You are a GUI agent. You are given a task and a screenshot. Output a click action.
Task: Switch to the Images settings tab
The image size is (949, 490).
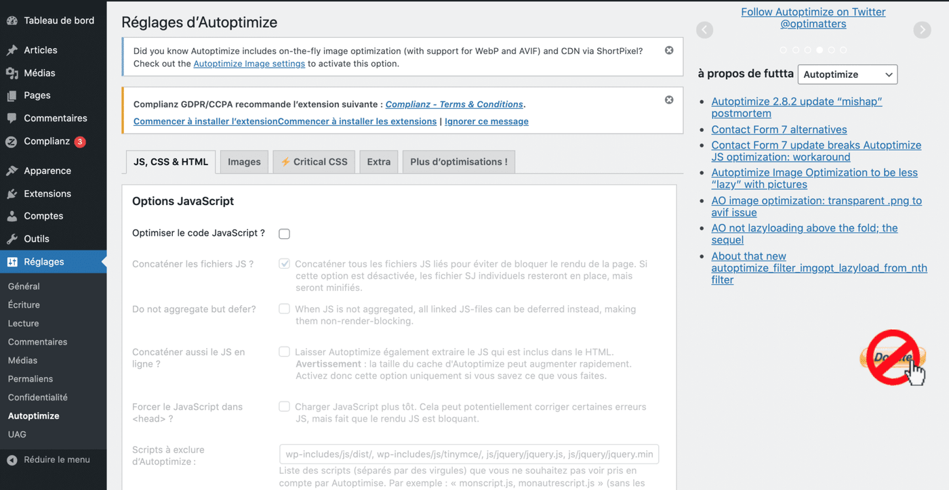coord(244,162)
